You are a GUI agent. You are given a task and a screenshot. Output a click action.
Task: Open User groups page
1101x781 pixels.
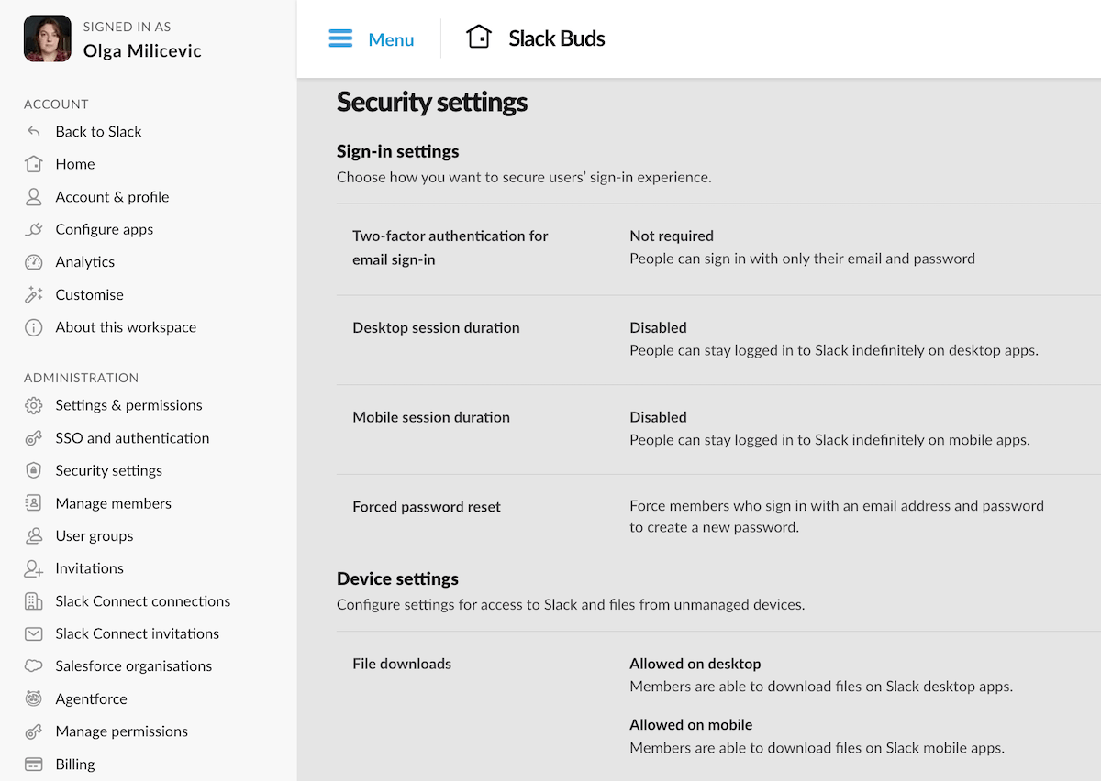click(94, 535)
